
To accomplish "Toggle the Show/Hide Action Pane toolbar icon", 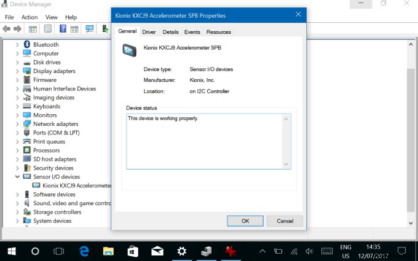I will pos(74,29).
